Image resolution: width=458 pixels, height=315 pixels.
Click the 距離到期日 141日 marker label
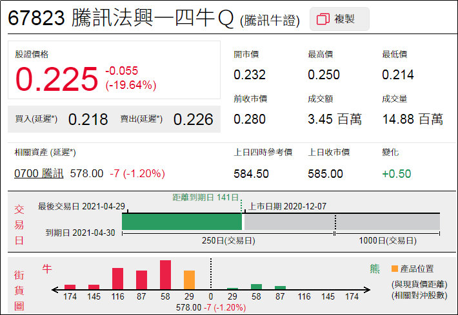pos(206,198)
